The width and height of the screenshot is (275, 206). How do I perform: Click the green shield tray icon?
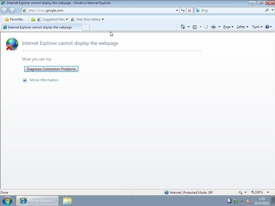pyautogui.click(x=236, y=201)
